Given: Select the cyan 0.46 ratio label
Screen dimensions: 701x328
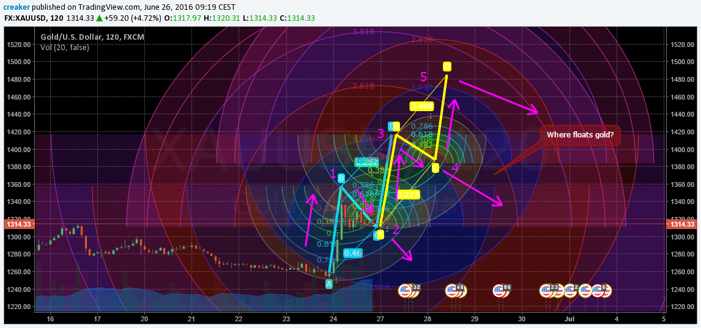Looking at the screenshot, I should click(353, 253).
